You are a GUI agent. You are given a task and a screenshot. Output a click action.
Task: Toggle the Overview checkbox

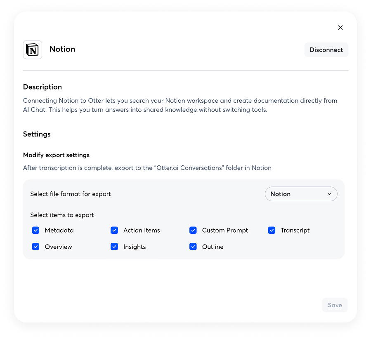[35, 247]
